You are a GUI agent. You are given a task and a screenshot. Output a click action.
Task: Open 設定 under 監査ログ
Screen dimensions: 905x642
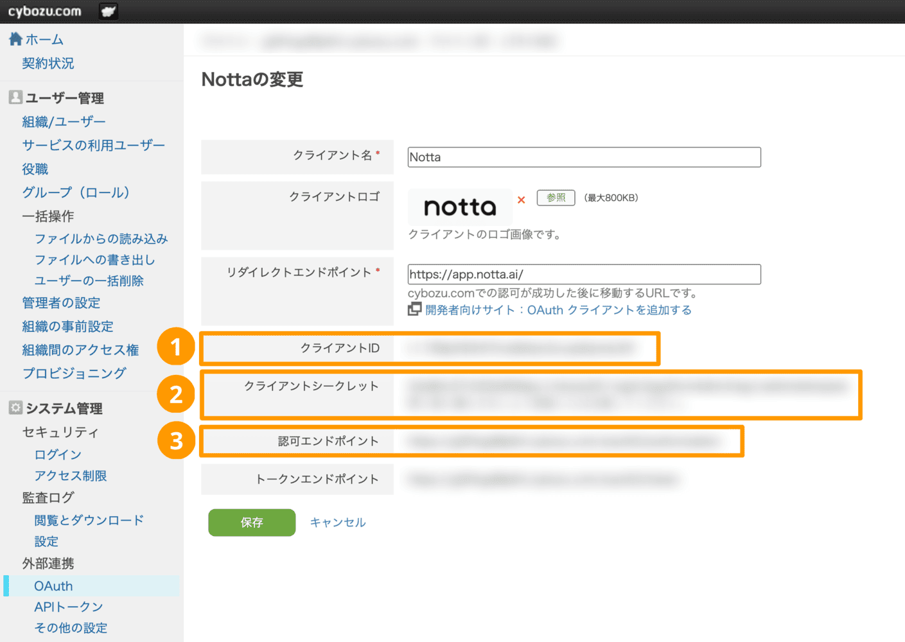[46, 542]
